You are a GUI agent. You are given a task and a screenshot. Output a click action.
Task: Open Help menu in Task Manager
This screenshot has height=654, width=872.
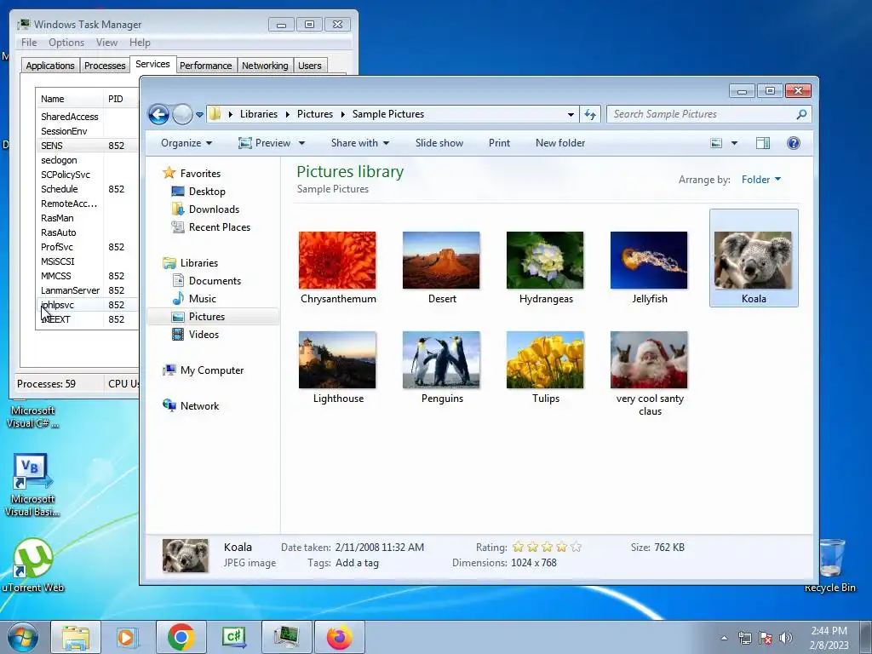tap(140, 43)
